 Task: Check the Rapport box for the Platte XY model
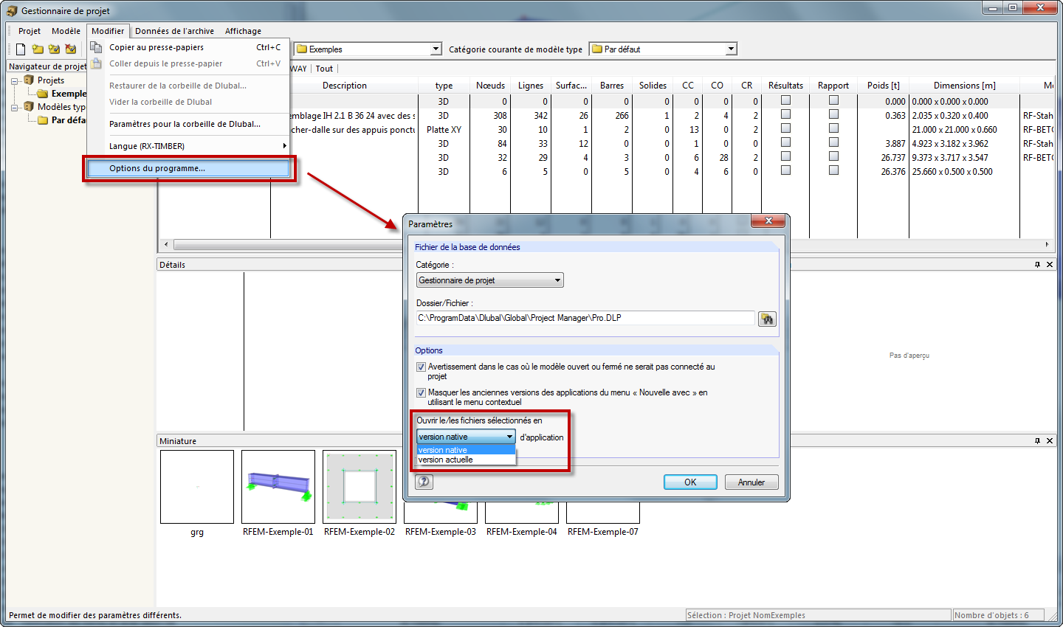pyautogui.click(x=833, y=129)
